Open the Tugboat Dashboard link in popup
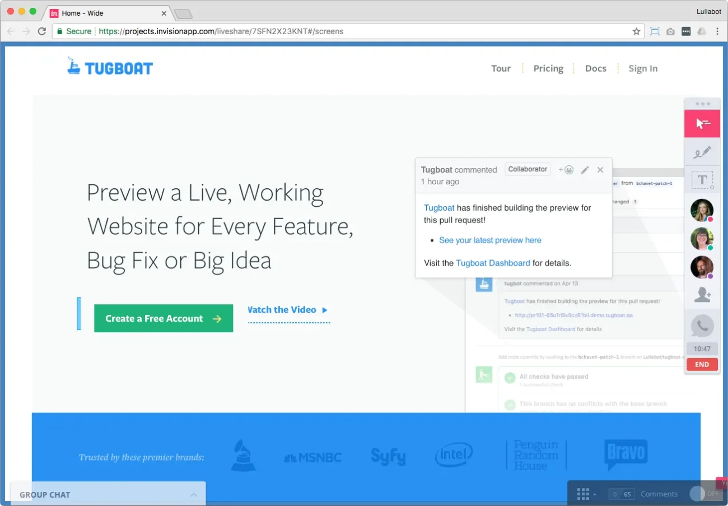The height and width of the screenshot is (506, 728). pyautogui.click(x=493, y=263)
